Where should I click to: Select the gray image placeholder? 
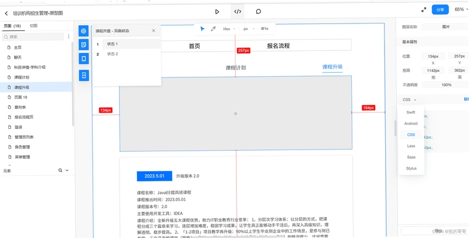pos(236,113)
